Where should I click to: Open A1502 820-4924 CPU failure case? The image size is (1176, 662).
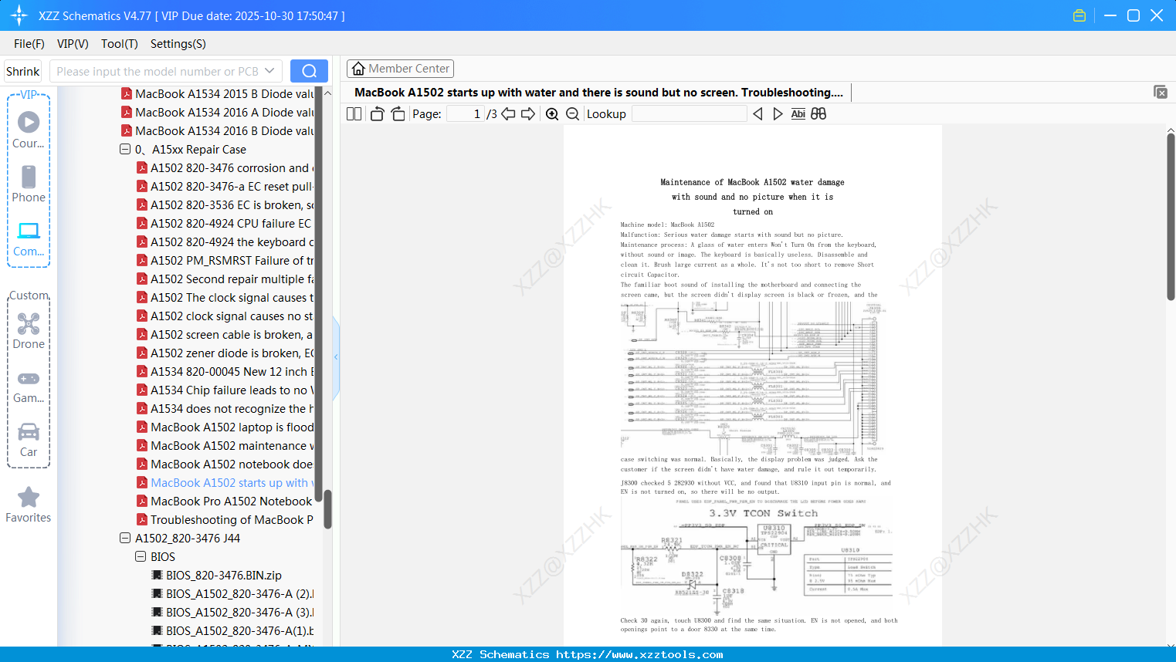tap(224, 223)
